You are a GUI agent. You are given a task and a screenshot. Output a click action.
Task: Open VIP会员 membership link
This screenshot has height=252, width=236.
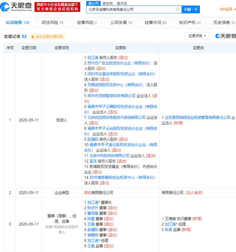[226, 9]
